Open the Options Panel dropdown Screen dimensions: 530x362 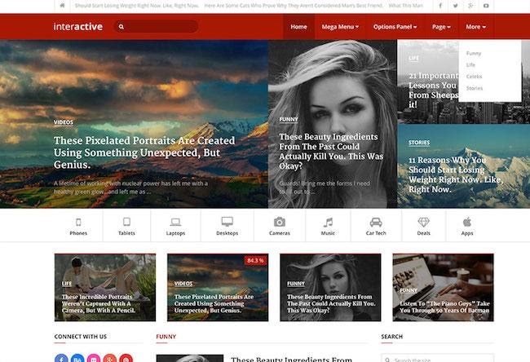pyautogui.click(x=395, y=27)
